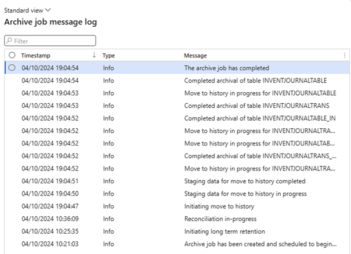Click the Message column header
Viewport: 351px width, 254px height.
pyautogui.click(x=196, y=56)
